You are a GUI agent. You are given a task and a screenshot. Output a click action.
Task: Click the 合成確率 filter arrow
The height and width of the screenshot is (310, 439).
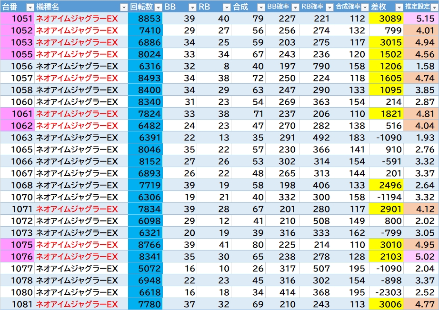pos(364,7)
